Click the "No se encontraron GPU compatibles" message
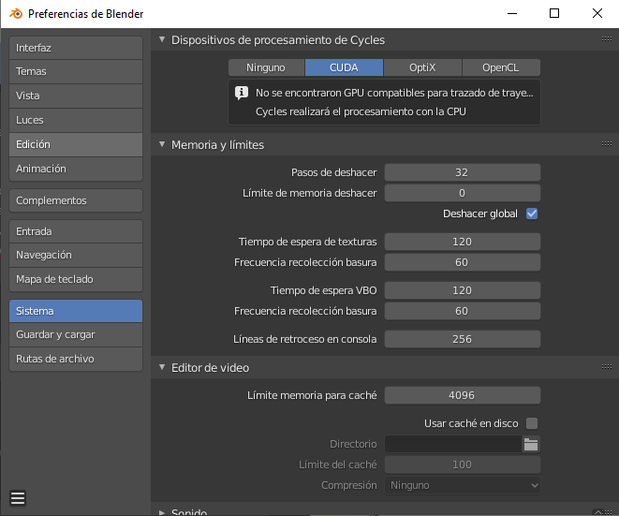The image size is (619, 516). coord(394,93)
